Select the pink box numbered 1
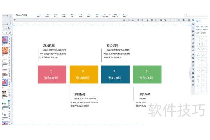Viewport: 210px width, 140px height. pyautogui.click(x=52, y=75)
